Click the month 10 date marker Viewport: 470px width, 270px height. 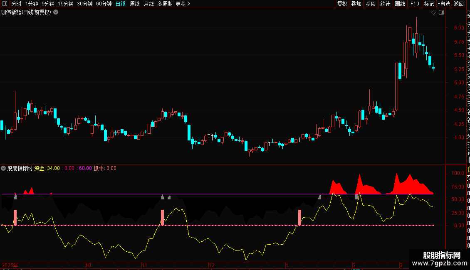pyautogui.click(x=88, y=265)
